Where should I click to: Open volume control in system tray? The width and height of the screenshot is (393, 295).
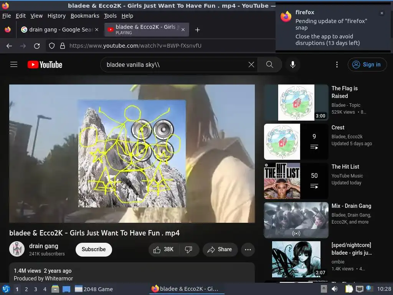pyautogui.click(x=335, y=289)
